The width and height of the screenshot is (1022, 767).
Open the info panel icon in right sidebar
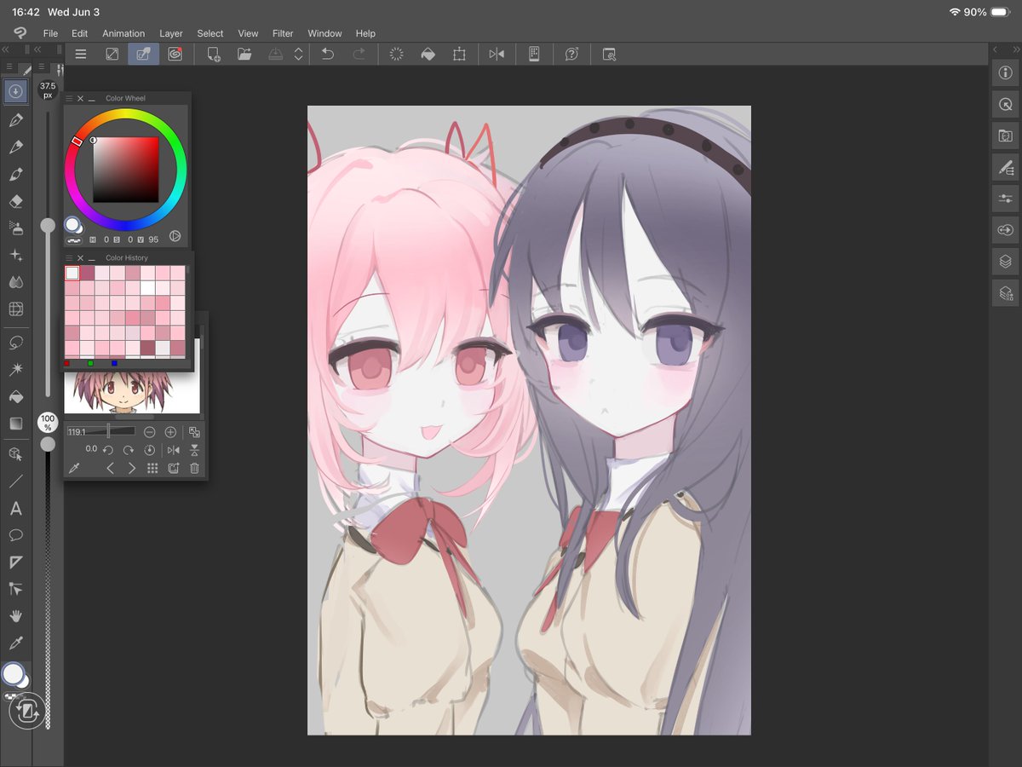1005,73
